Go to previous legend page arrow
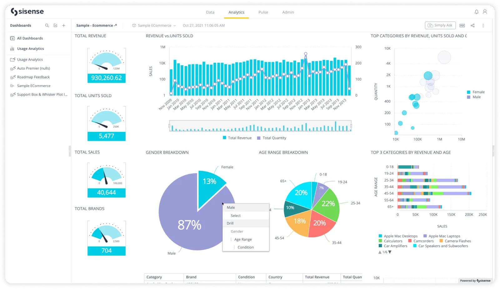The height and width of the screenshot is (289, 500). pyautogui.click(x=380, y=252)
